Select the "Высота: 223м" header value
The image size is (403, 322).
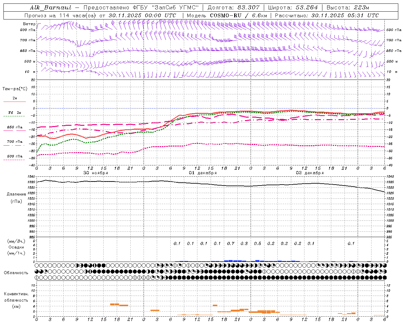coord(348,8)
